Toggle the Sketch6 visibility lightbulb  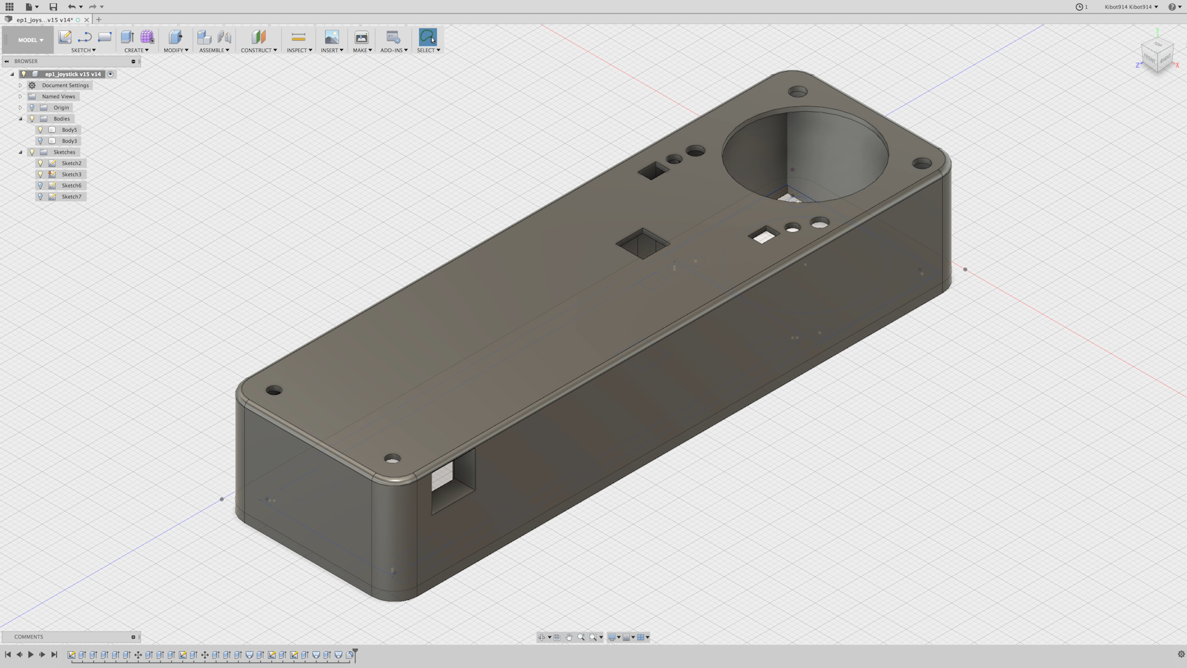(x=41, y=186)
